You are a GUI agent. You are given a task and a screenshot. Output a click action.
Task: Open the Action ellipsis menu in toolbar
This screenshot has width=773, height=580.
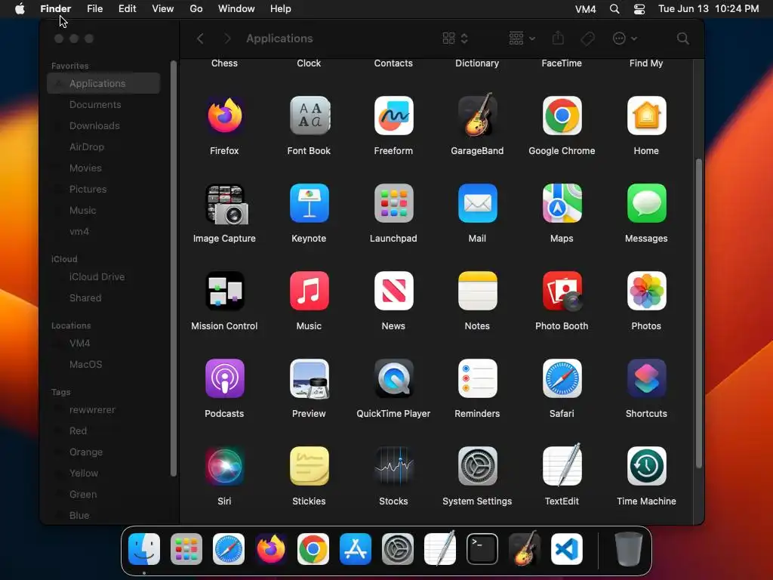point(624,39)
